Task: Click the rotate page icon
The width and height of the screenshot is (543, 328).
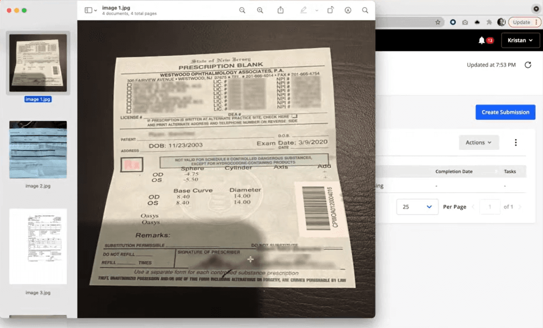Action: point(330,10)
